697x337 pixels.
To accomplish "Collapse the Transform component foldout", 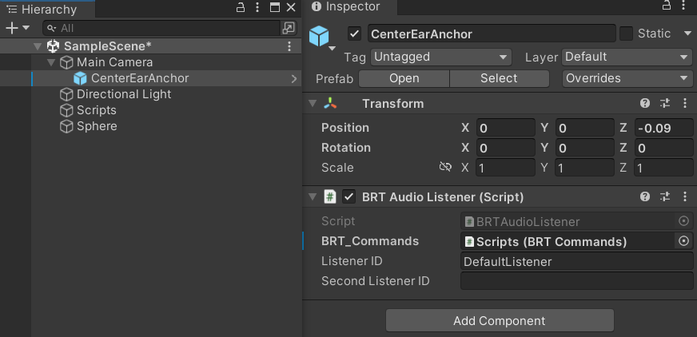I will pos(313,104).
